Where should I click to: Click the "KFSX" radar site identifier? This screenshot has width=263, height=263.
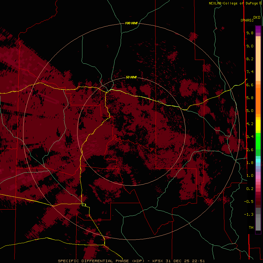coord(158,261)
